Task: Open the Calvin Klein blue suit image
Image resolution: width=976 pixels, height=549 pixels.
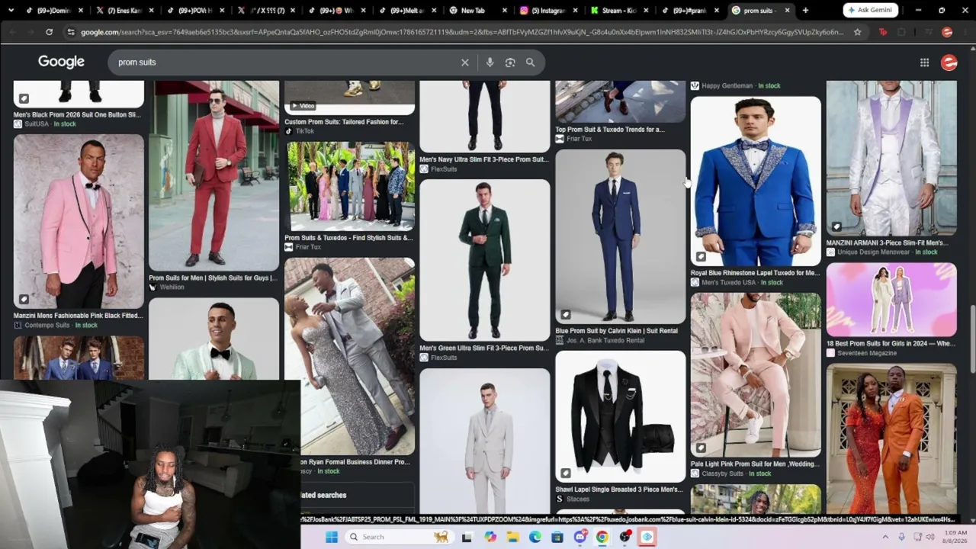Action: point(621,236)
